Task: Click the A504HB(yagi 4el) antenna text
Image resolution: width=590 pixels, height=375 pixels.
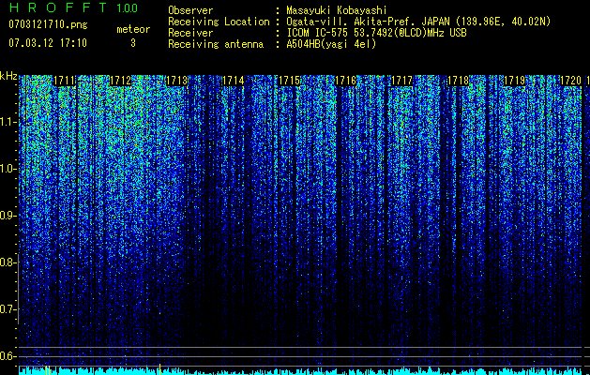Action: [331, 44]
